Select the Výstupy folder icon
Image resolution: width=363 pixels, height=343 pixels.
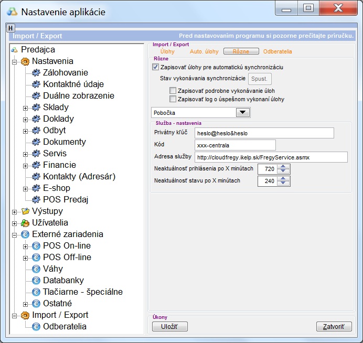[x=25, y=211]
